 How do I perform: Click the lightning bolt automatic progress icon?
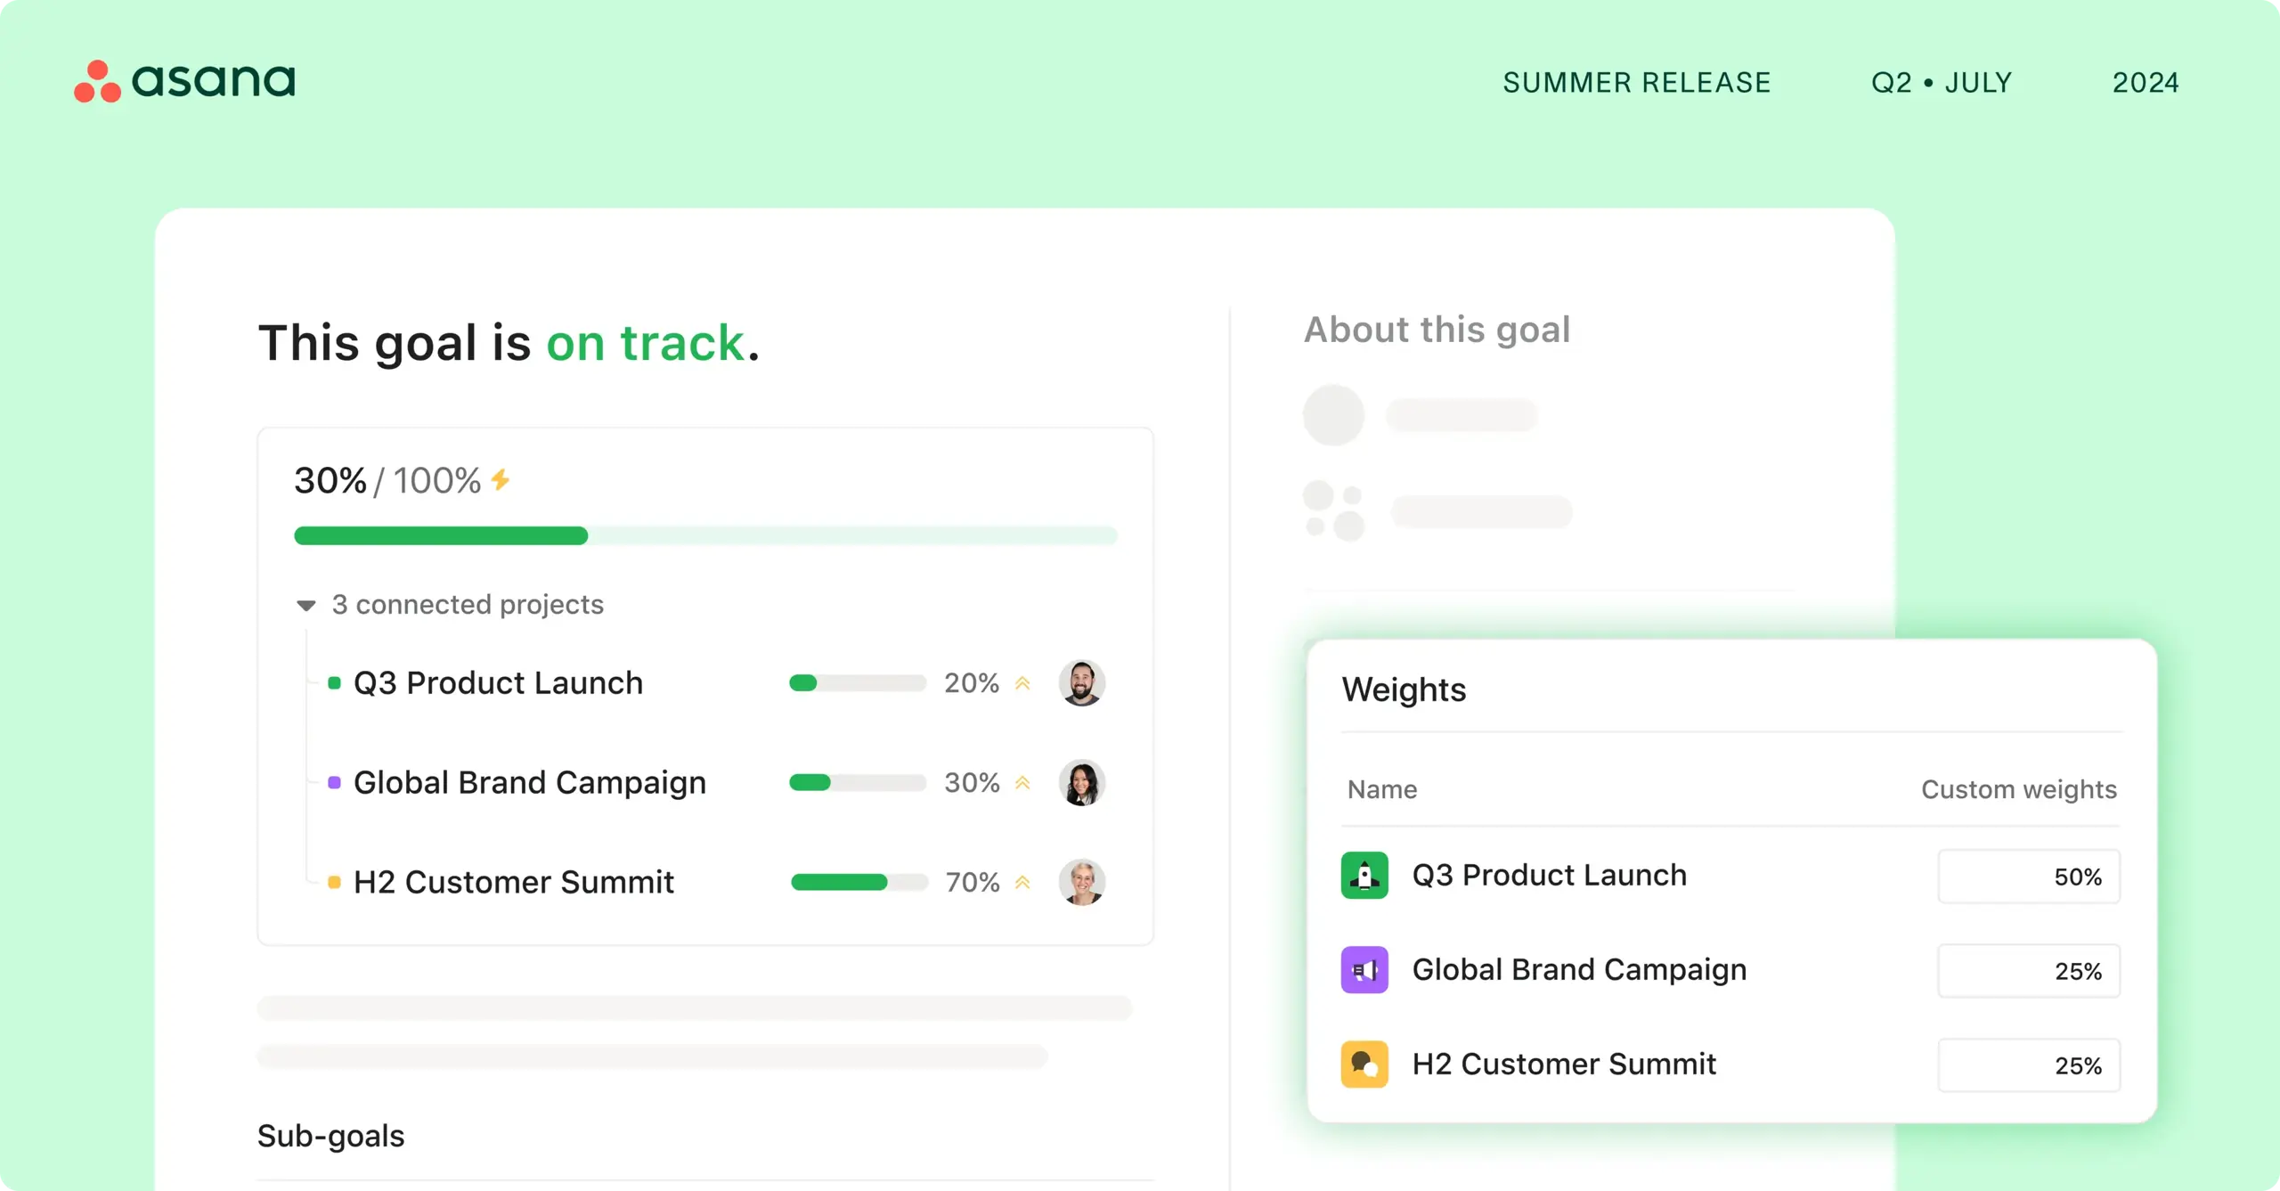(x=501, y=480)
